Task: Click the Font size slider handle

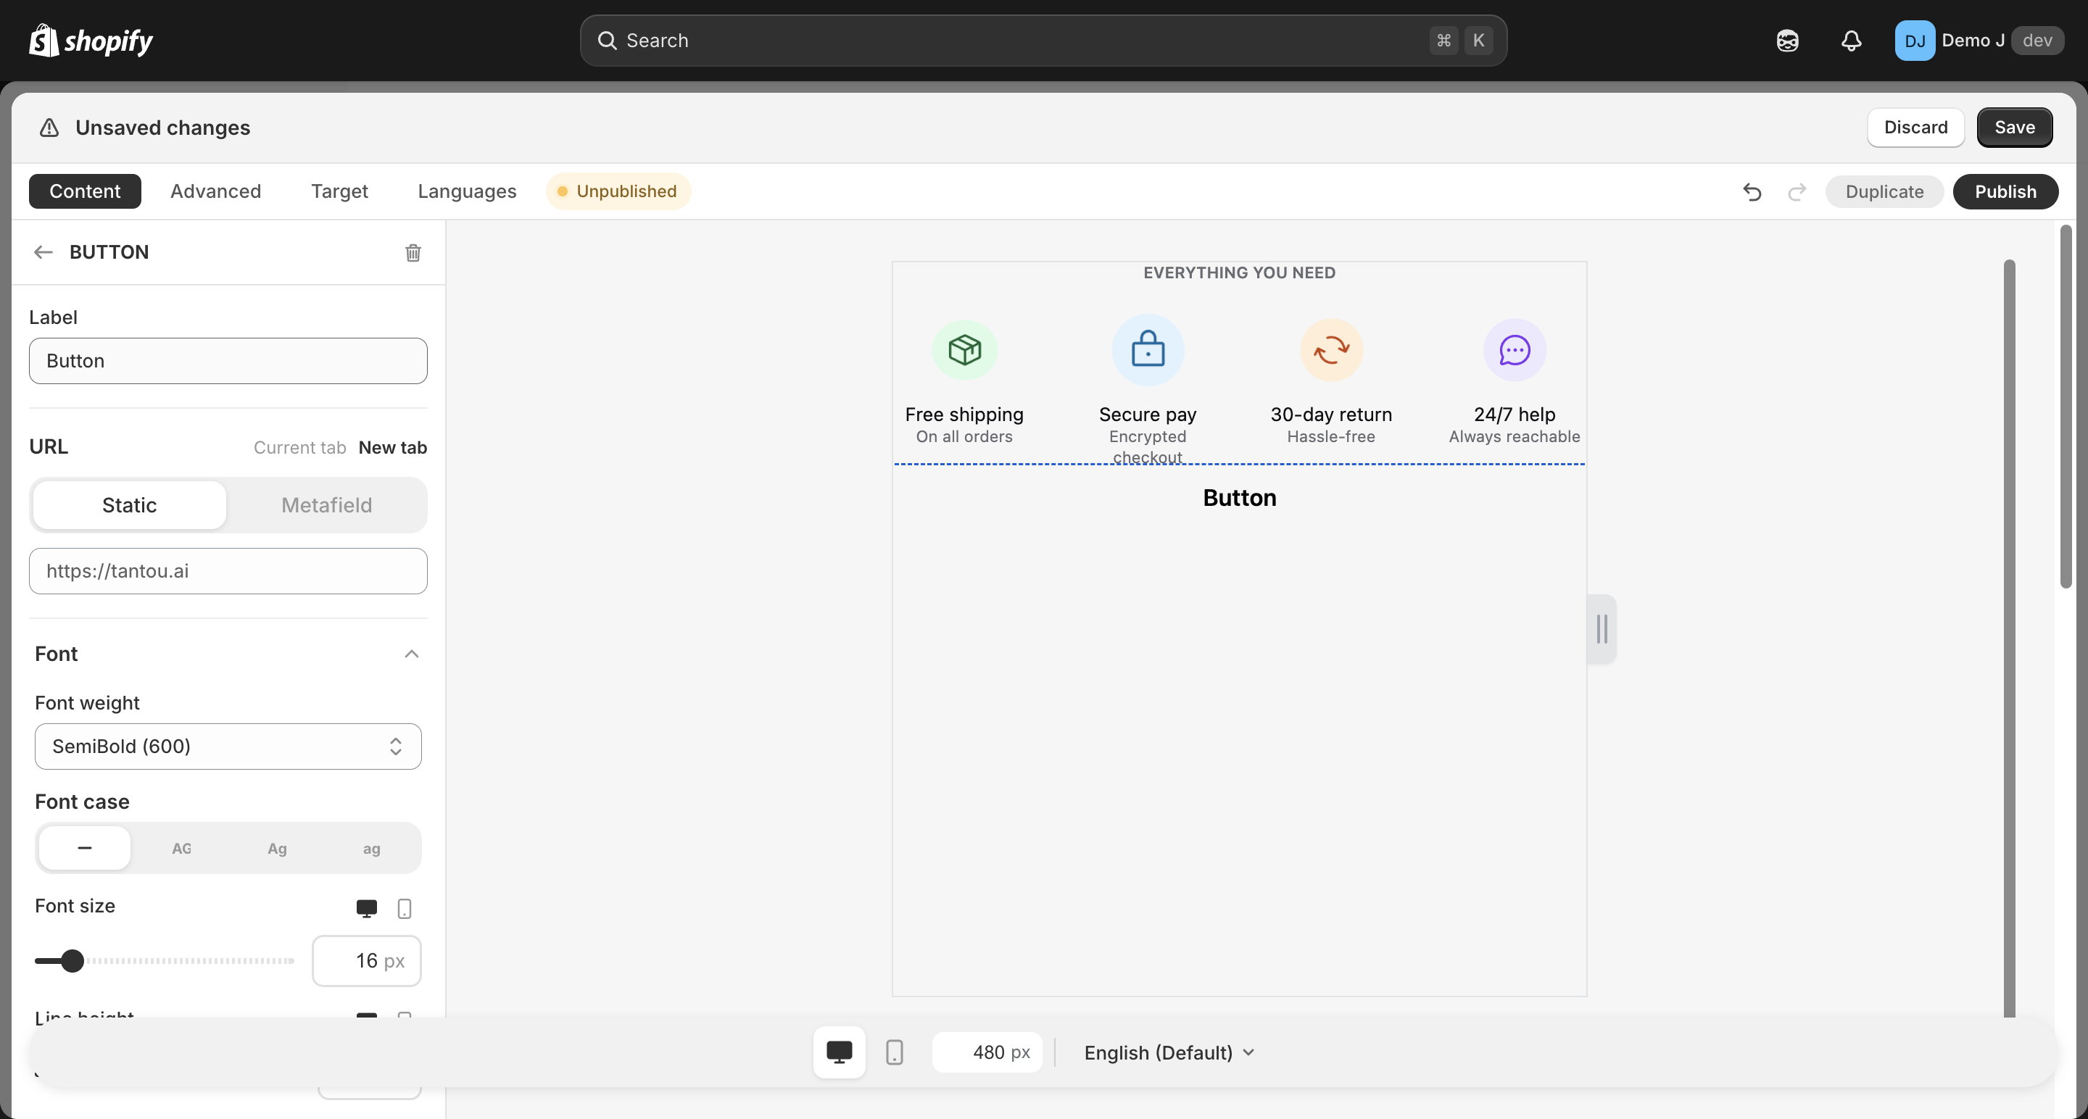Action: 72,961
